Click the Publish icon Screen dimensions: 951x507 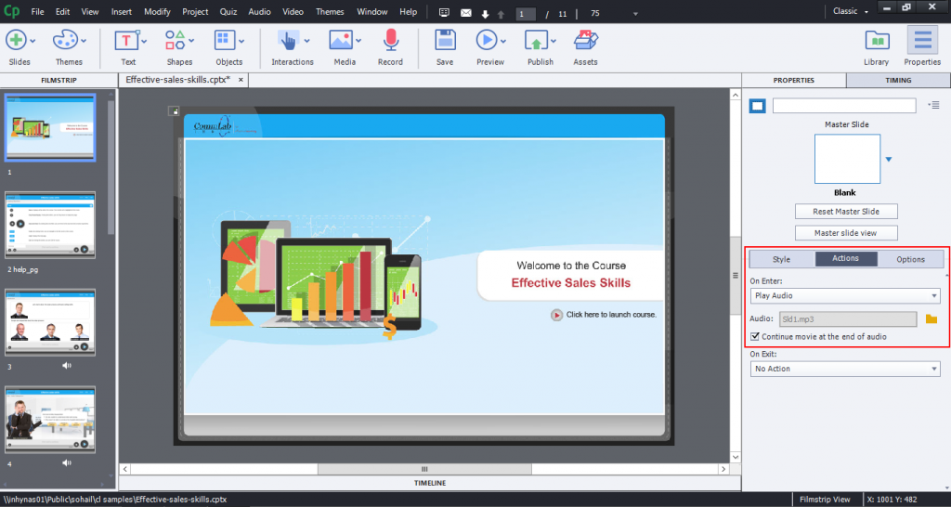(x=536, y=41)
